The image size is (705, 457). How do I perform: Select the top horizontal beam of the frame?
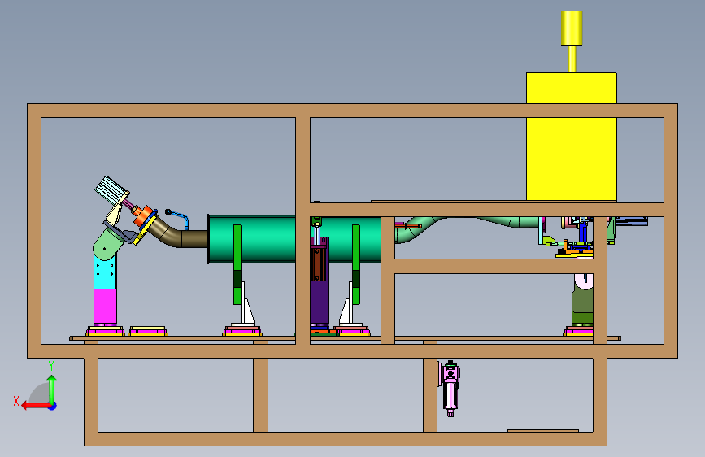[x=353, y=111]
